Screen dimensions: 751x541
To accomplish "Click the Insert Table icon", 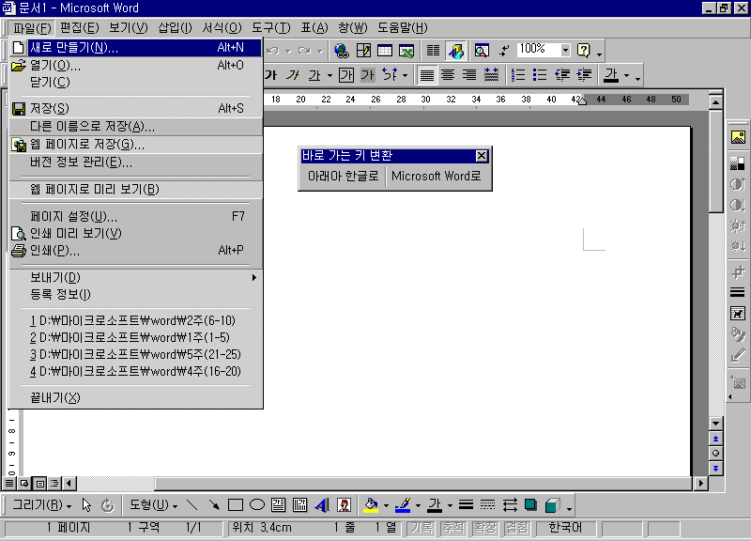I will pyautogui.click(x=385, y=51).
